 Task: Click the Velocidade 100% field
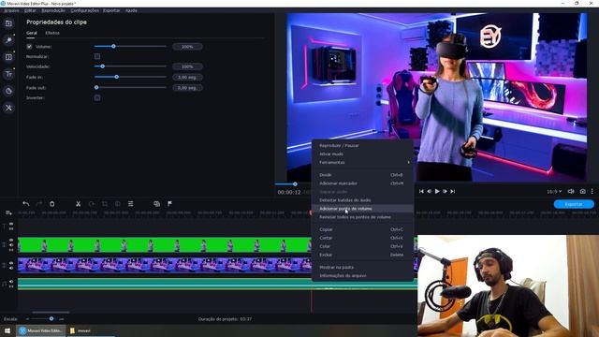[x=187, y=66]
